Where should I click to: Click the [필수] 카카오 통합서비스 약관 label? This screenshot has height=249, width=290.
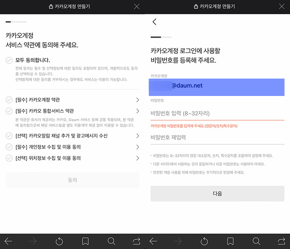click(45, 111)
